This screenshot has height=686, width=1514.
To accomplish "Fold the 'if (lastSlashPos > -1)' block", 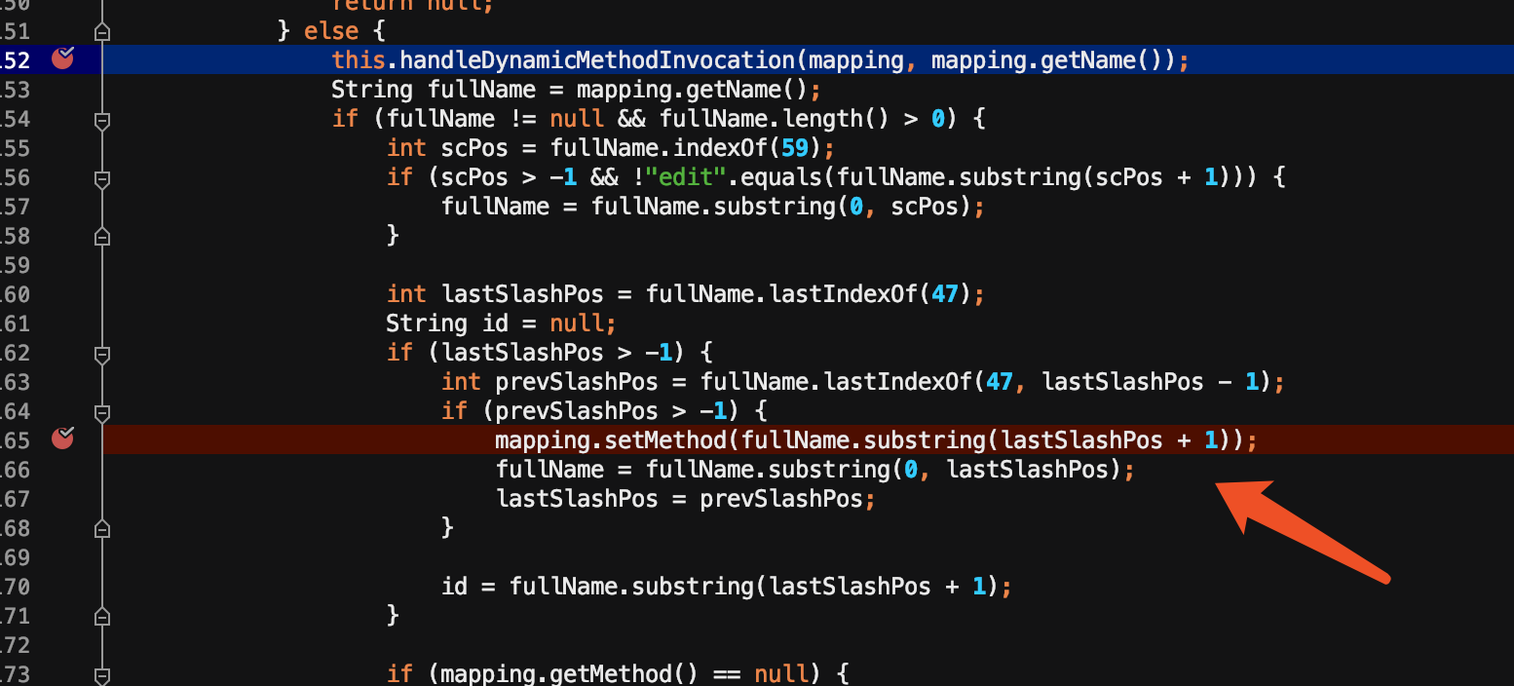I will pos(101,354).
